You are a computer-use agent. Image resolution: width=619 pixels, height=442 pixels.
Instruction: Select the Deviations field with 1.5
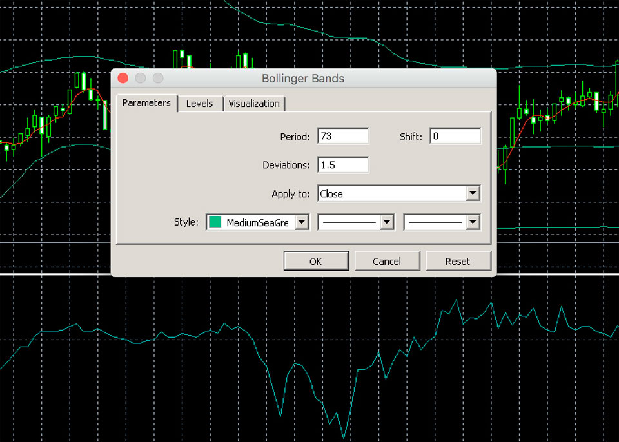(x=342, y=165)
